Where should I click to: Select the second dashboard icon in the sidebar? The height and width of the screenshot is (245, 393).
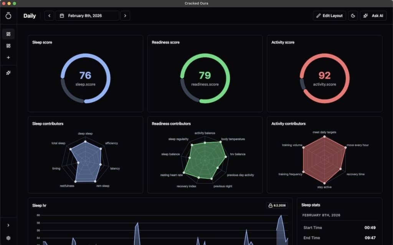coord(8,46)
